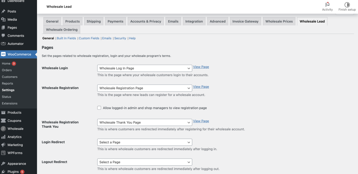The image size is (358, 174).
Task: Open Media library icon in sidebar
Action: point(3,19)
